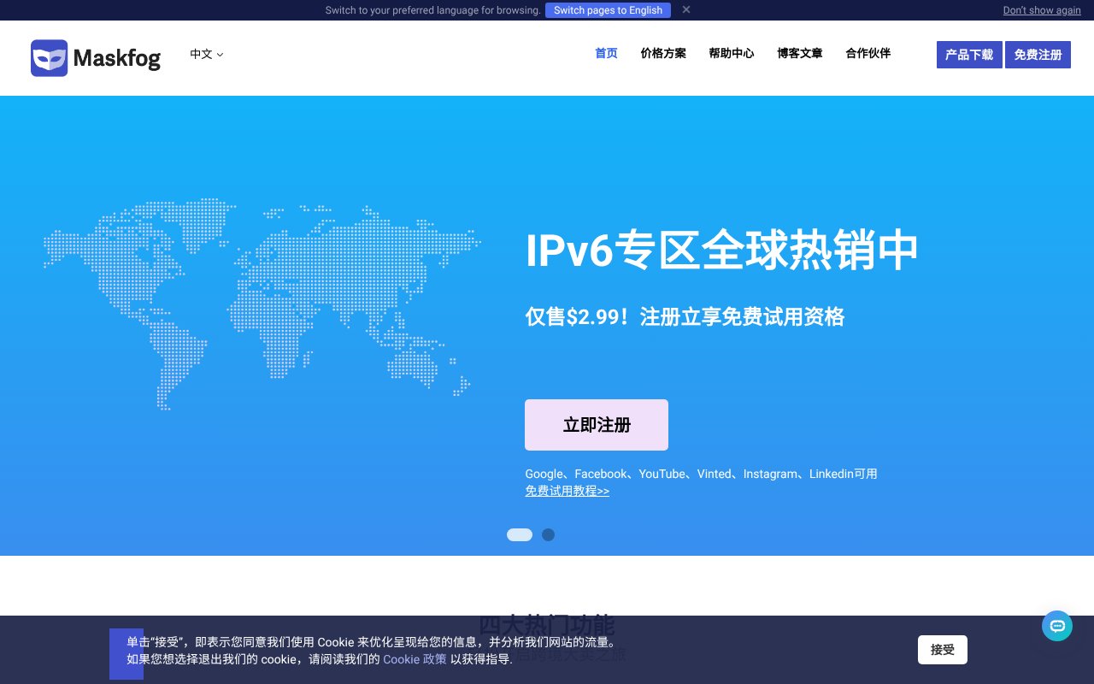The width and height of the screenshot is (1094, 684).
Task: Select the first carousel indicator
Action: (x=520, y=534)
